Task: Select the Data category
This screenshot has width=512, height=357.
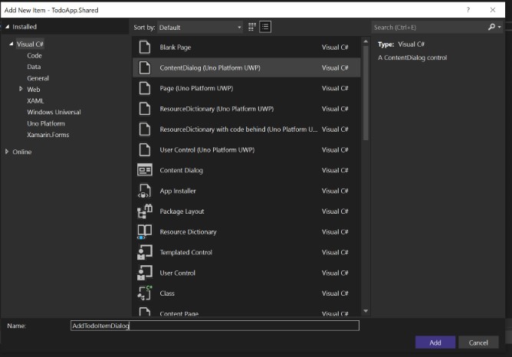Action: pos(34,67)
